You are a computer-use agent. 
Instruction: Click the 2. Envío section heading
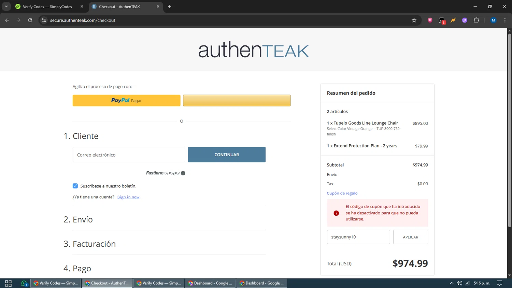[x=78, y=219]
